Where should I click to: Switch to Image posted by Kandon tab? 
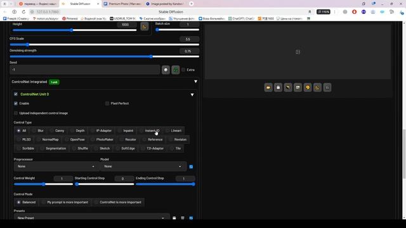point(165,4)
